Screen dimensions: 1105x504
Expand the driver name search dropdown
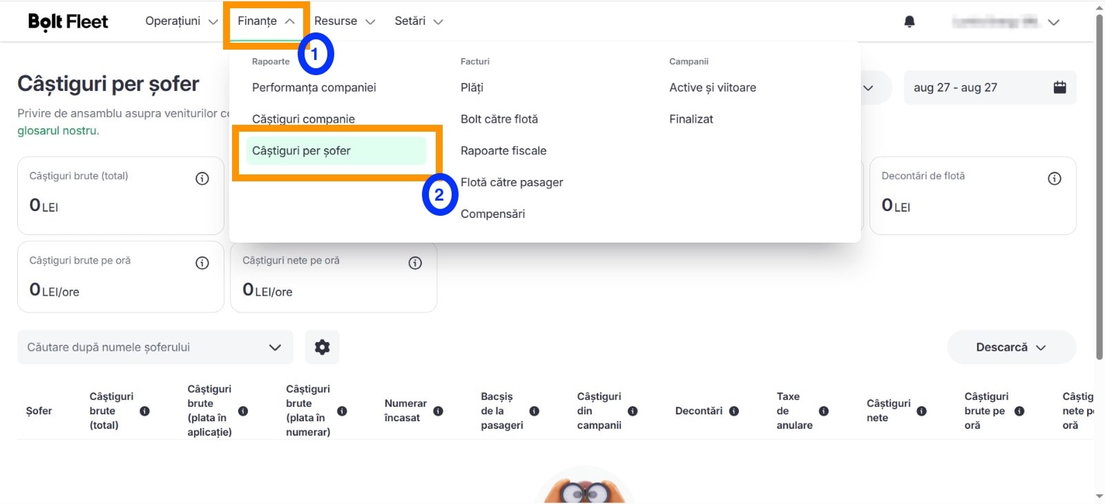[x=155, y=347]
